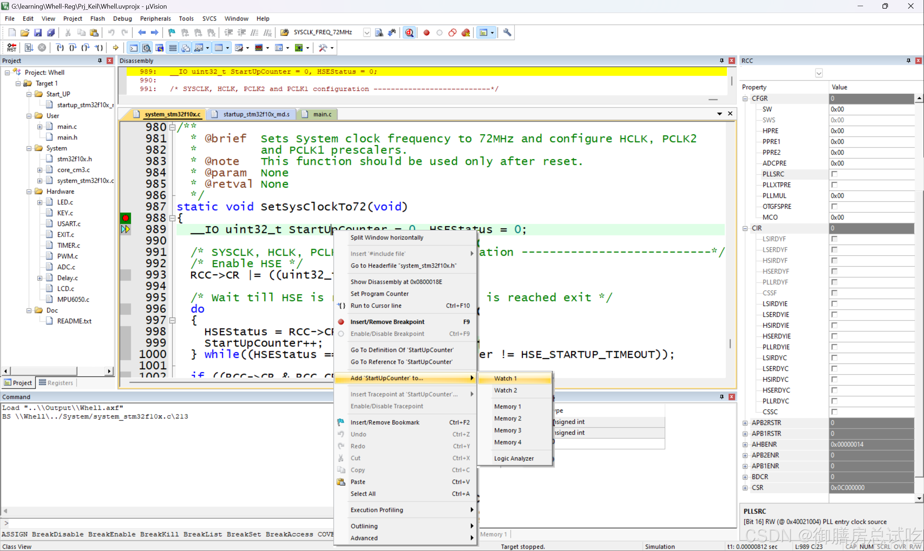Image resolution: width=924 pixels, height=551 pixels.
Task: Select Run to Cursor line menu entry
Action: pyautogui.click(x=405, y=306)
